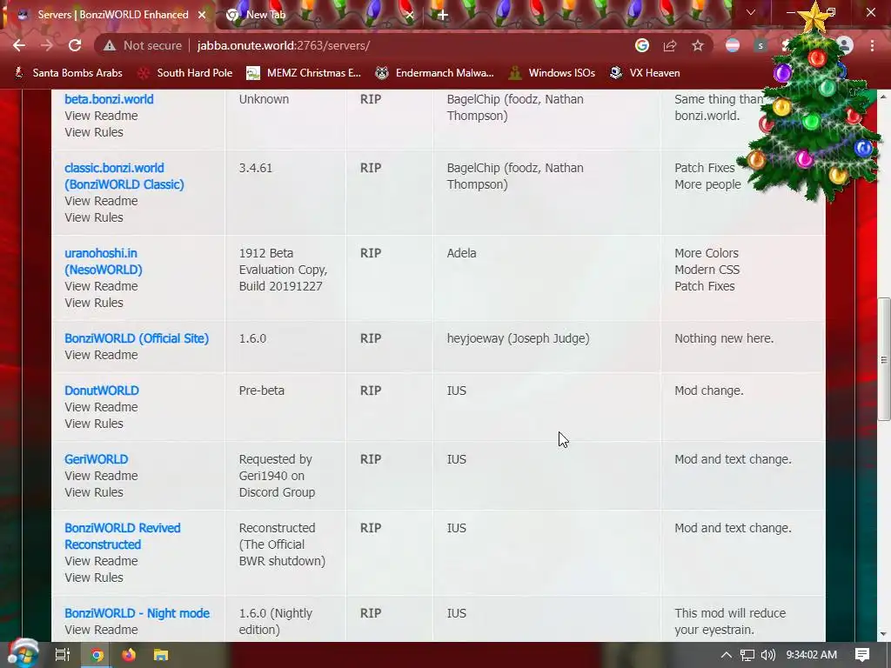This screenshot has height=668, width=891.
Task: Open the South Hard Pole bookmark
Action: click(186, 73)
